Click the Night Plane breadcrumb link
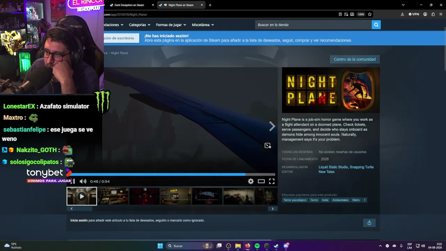446x251 pixels. tap(120, 53)
